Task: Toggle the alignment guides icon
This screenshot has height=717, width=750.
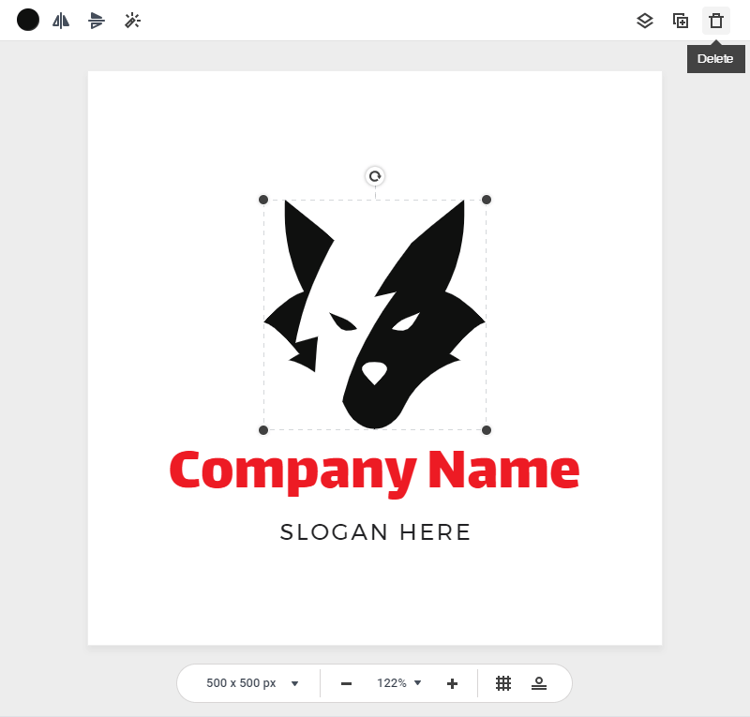Action: tap(539, 683)
